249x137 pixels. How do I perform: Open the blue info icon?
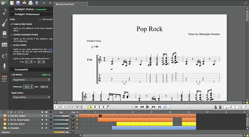(37, 3)
